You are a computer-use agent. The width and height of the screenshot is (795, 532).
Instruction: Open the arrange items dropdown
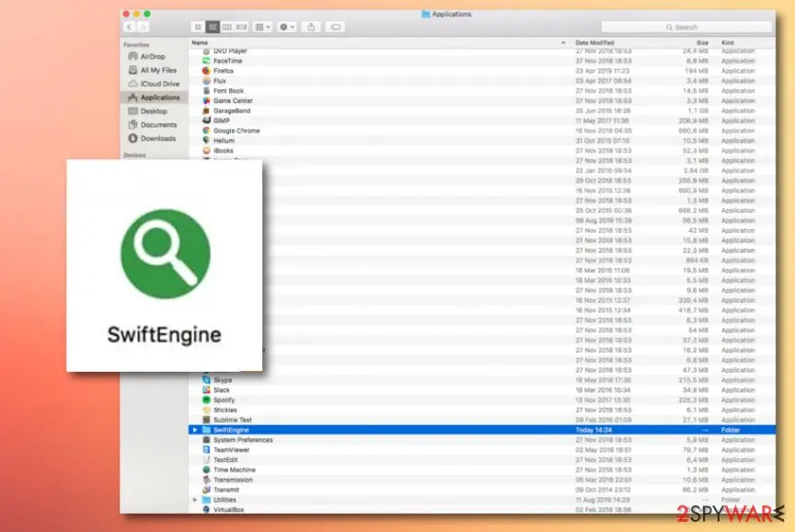[x=262, y=27]
